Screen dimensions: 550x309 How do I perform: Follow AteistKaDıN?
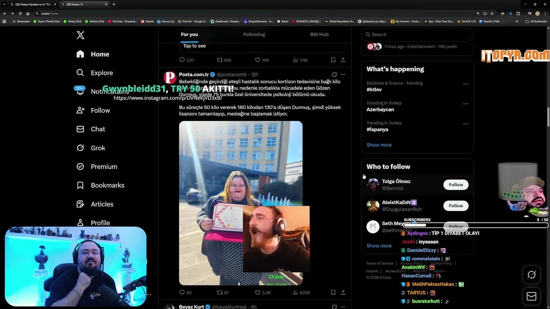click(456, 206)
